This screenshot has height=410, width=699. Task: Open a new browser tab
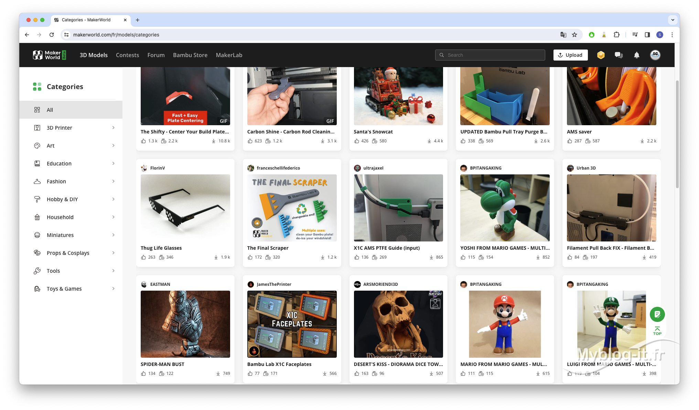pos(138,20)
